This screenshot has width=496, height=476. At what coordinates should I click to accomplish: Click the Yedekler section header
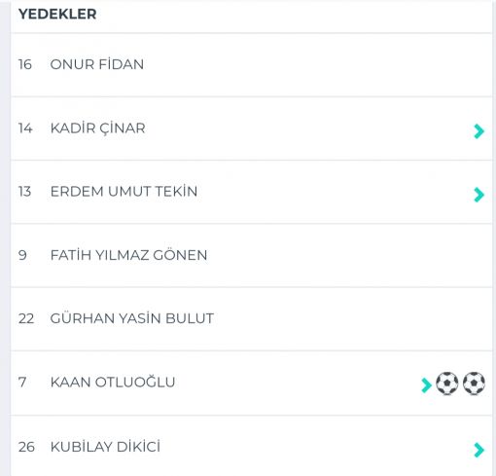point(57,14)
